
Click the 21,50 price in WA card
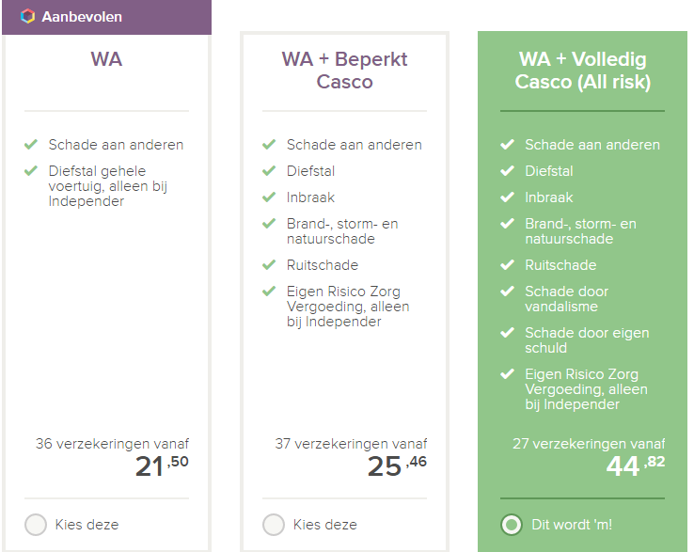tap(162, 466)
